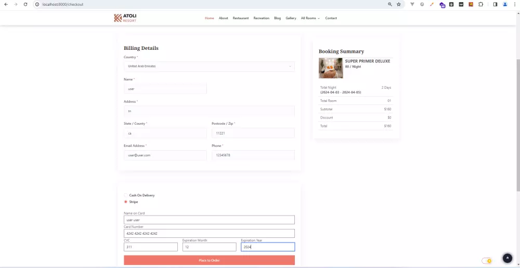Toggle the light/dark mode switch
Screen dimensions: 520x268
coord(487,261)
